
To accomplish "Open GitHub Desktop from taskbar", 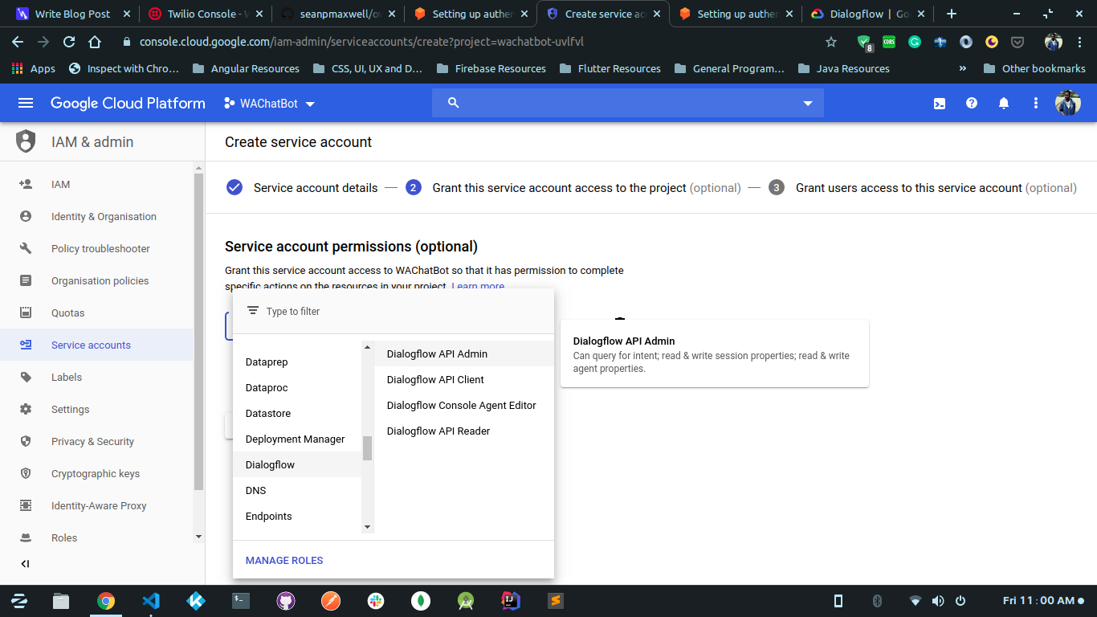I will tap(286, 600).
